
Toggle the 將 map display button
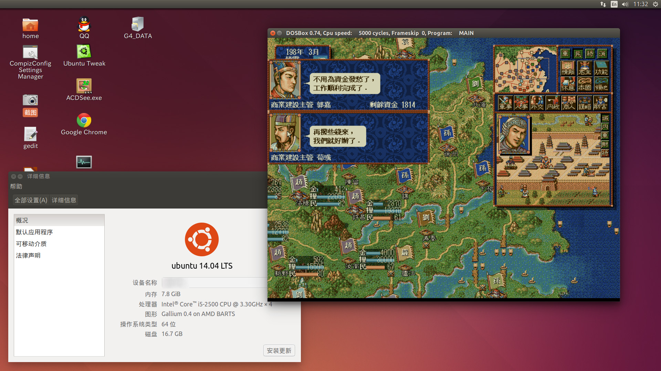click(590, 54)
